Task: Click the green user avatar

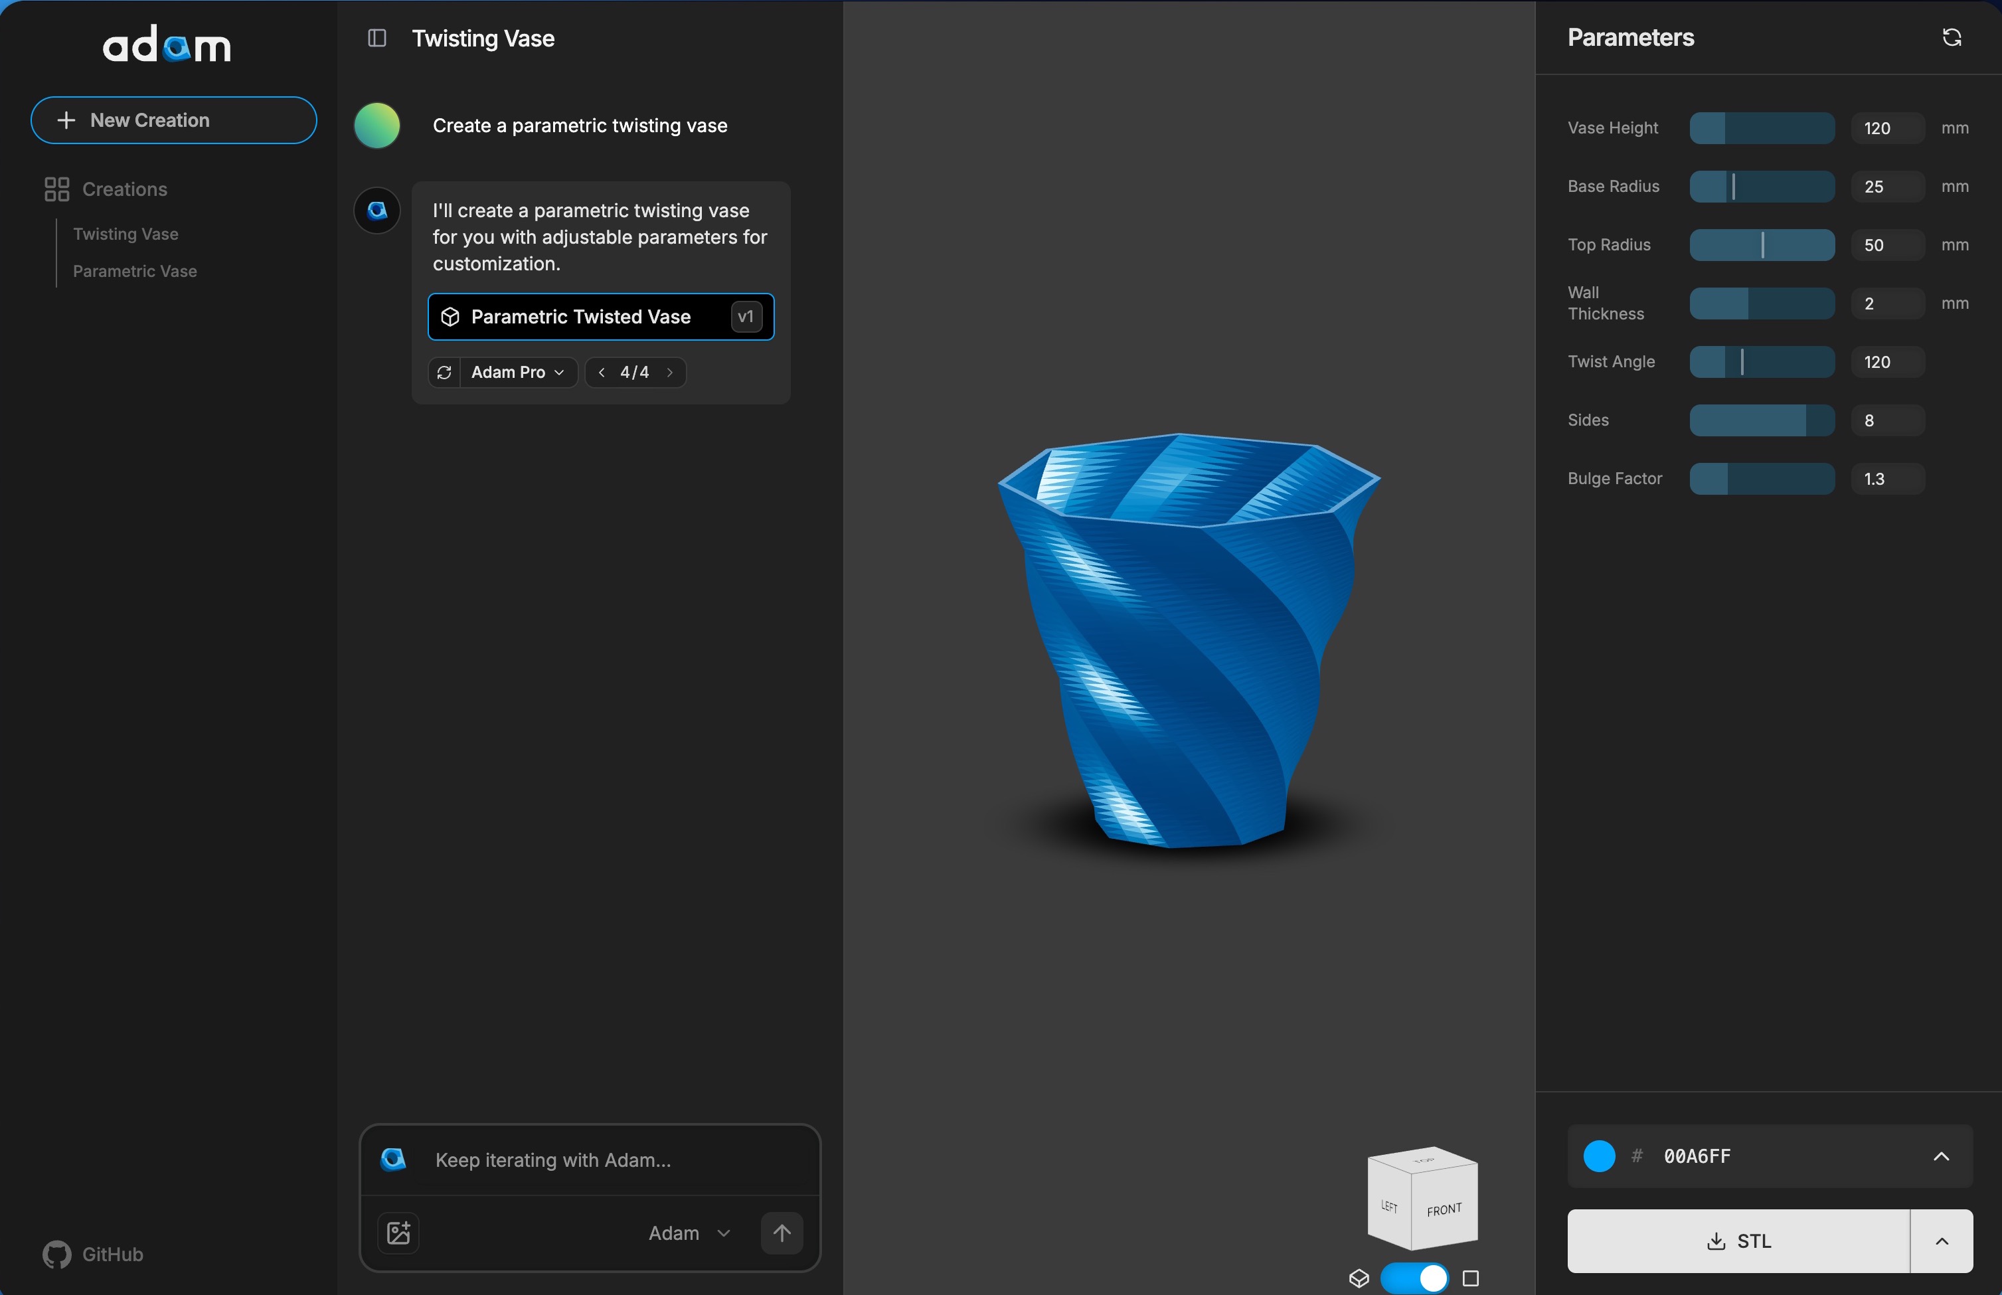Action: [x=376, y=126]
